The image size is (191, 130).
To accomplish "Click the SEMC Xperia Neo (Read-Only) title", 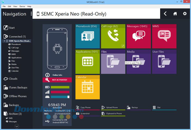I will point(74,14).
